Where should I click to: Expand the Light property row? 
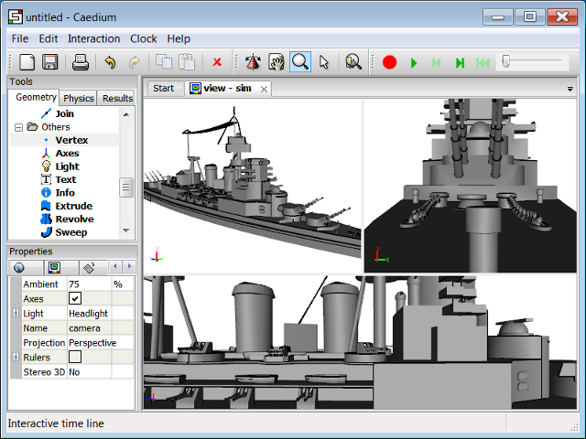(x=16, y=314)
